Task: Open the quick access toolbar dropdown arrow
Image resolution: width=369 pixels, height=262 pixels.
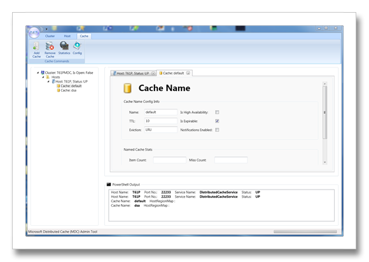Action: [46, 29]
